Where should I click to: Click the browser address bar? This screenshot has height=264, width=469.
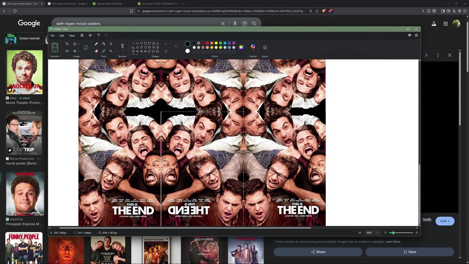click(x=224, y=11)
